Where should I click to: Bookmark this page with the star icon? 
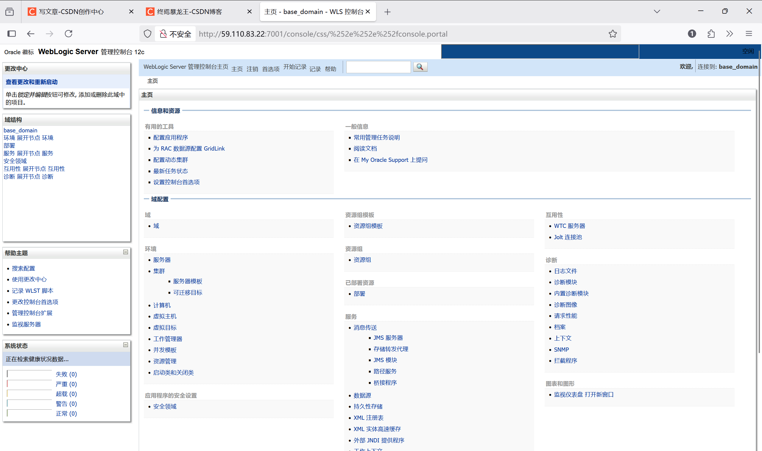[x=613, y=34]
